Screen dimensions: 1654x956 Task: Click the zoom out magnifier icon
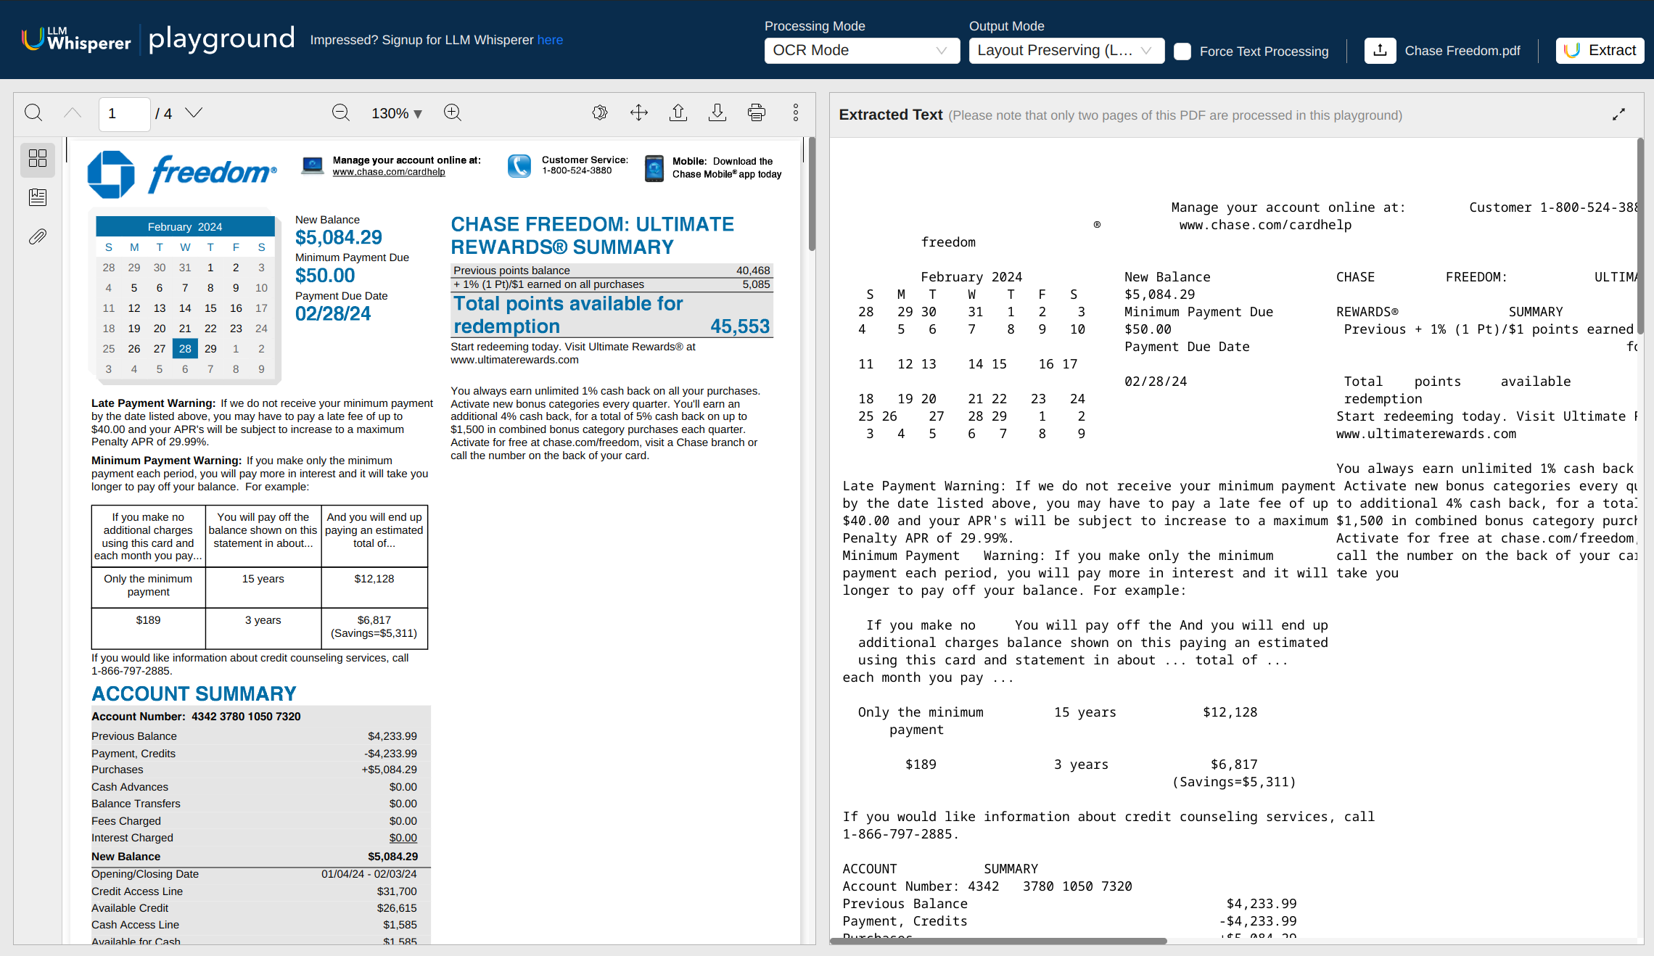coord(340,113)
